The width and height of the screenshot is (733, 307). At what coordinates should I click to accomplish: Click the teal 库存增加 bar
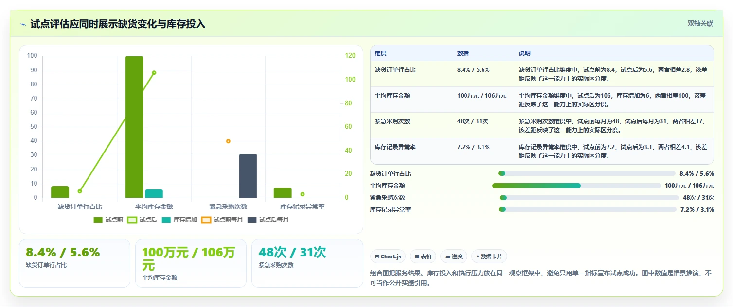click(154, 193)
